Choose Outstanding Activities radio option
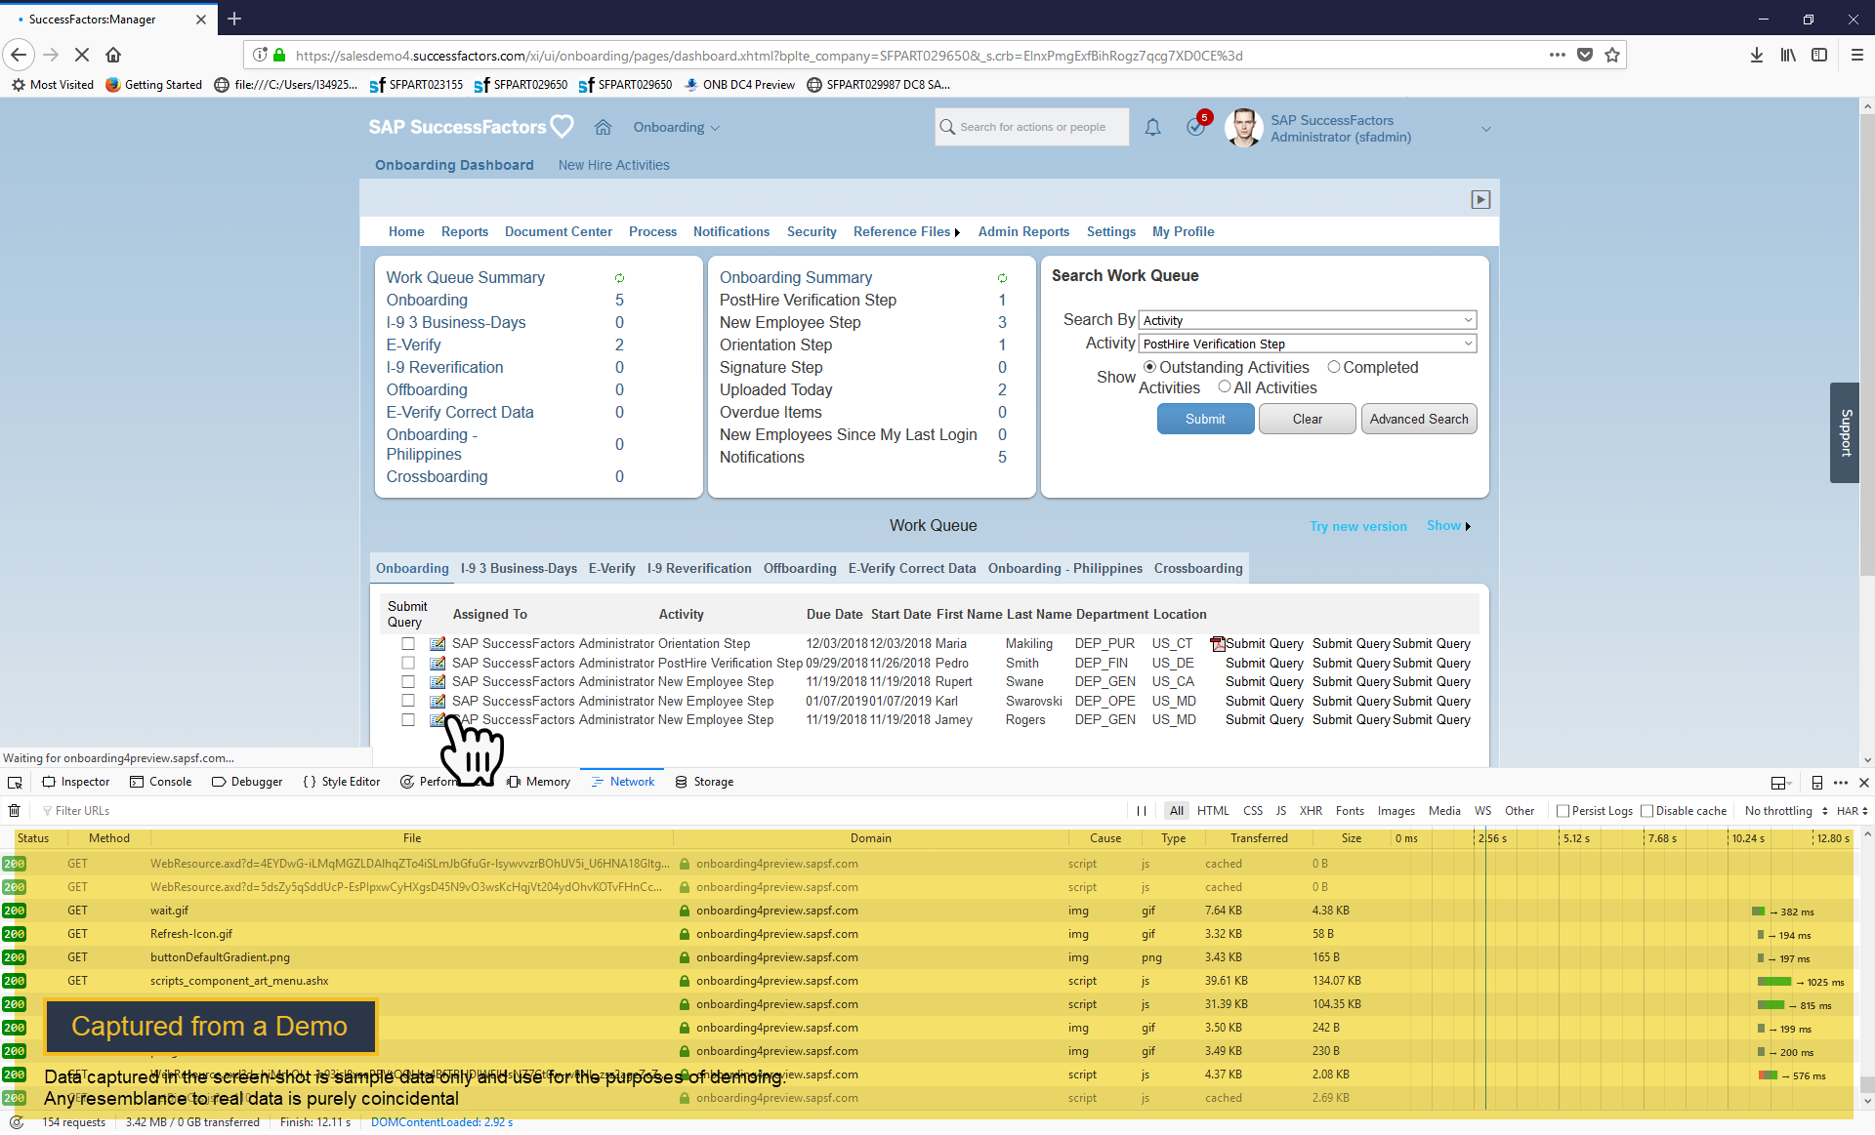Screen dimensions: 1875x1135 1150,367
